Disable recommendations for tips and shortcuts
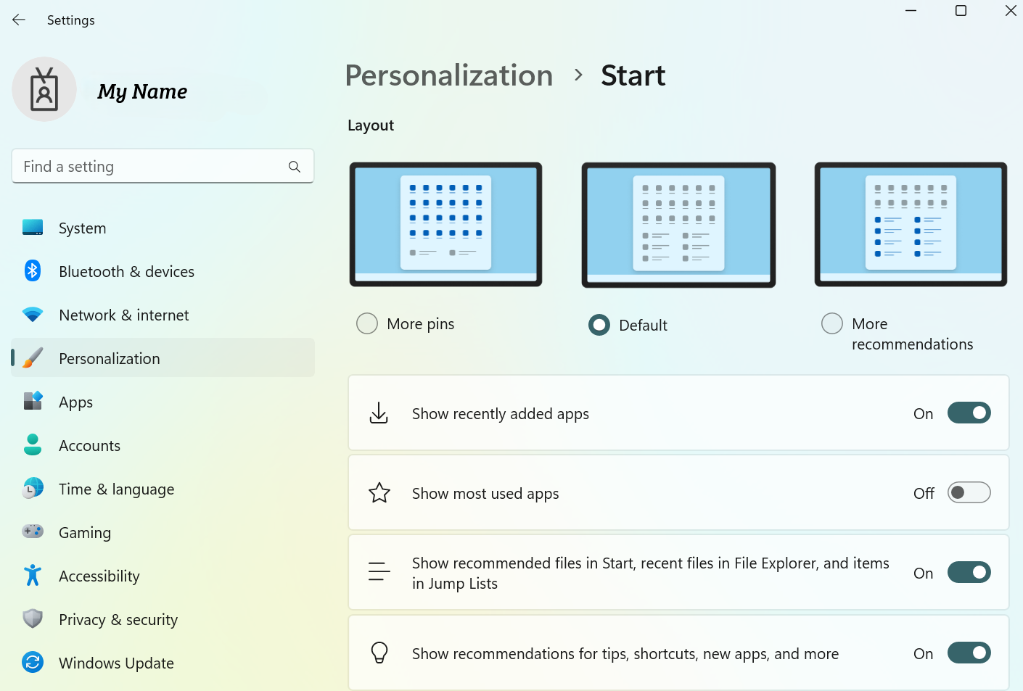The image size is (1023, 691). point(969,653)
